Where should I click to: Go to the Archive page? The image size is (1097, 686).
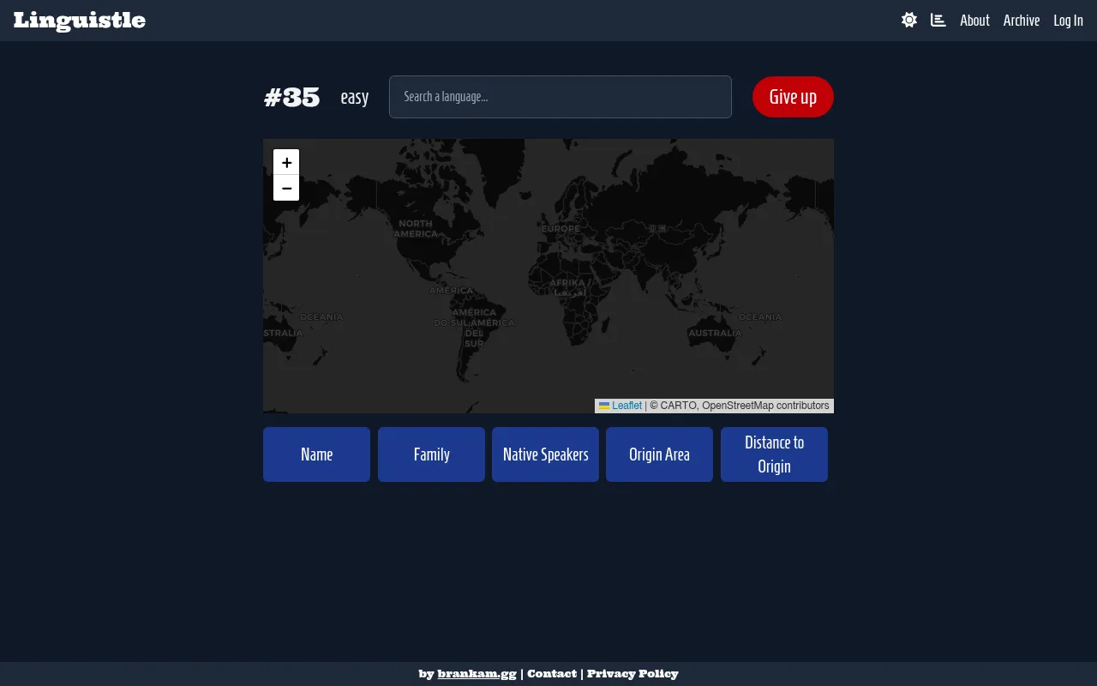point(1022,21)
